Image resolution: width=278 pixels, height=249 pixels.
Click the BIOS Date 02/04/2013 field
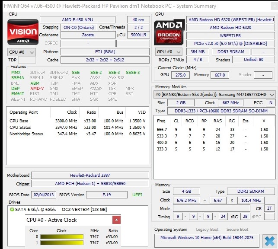pos(44,195)
